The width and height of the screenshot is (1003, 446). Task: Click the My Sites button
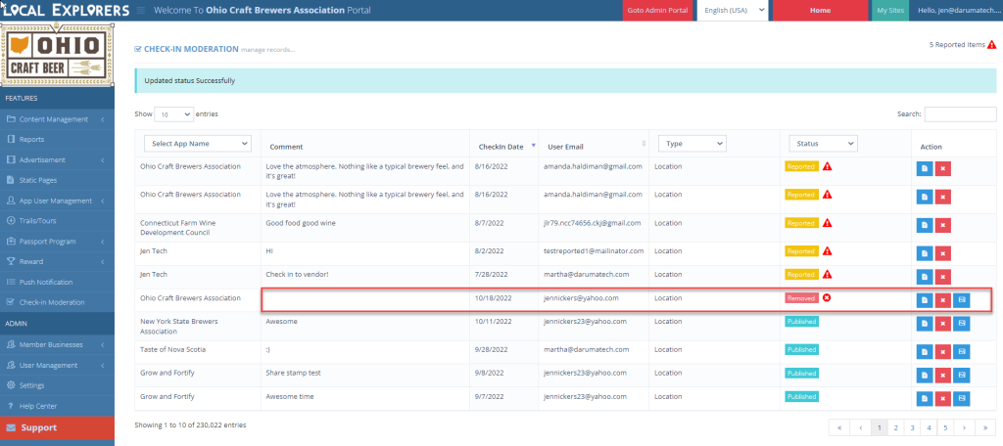[889, 10]
